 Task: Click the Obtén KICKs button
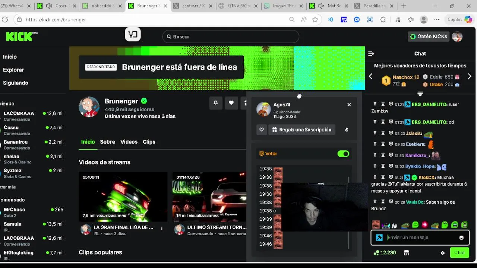pos(429,36)
